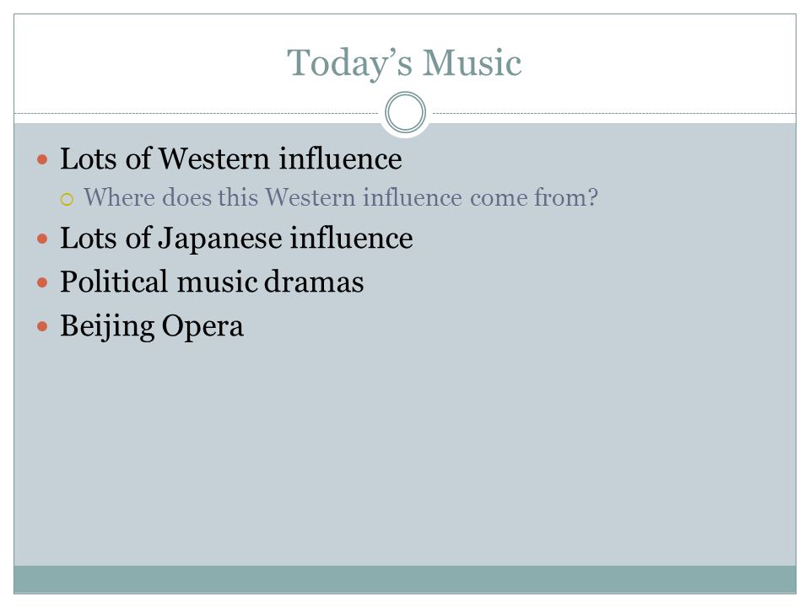810x607 pixels.
Task: Click the orange bullet beside "Lots of Western influence"
Action: pyautogui.click(x=42, y=159)
